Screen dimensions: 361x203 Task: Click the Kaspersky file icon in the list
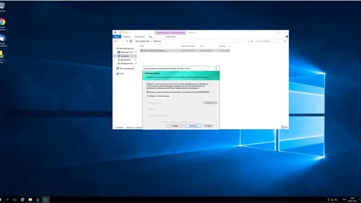142,51
